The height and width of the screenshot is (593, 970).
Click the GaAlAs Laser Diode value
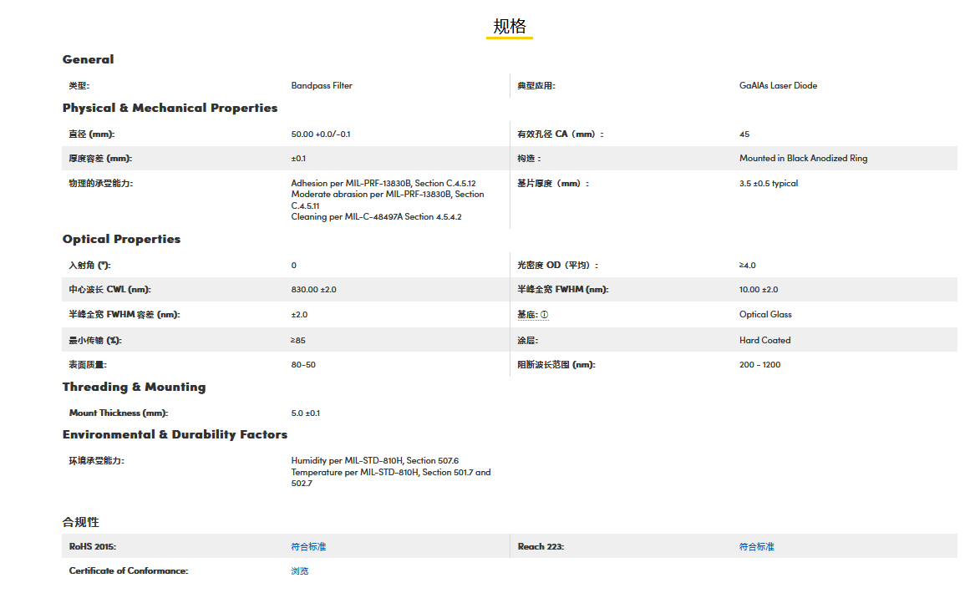[778, 85]
